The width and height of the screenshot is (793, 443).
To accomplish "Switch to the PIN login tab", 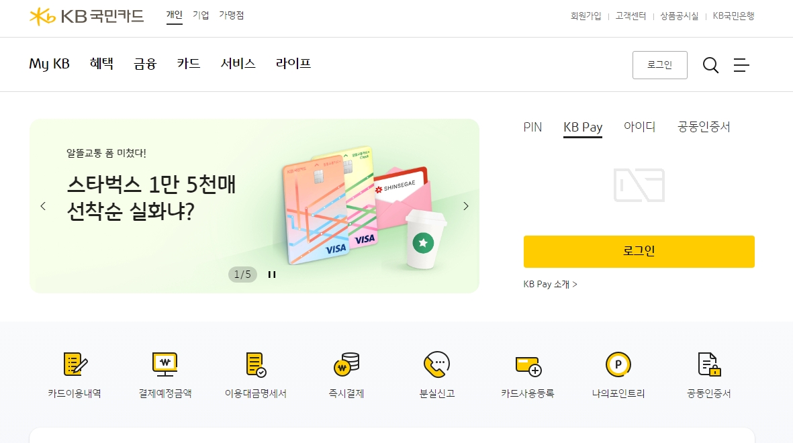I will click(532, 127).
